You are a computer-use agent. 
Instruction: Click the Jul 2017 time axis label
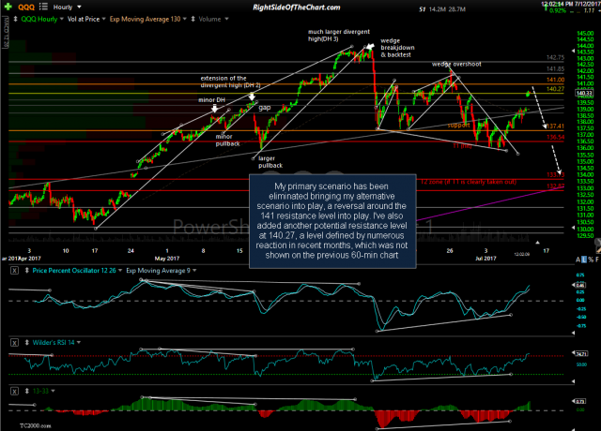[485, 259]
